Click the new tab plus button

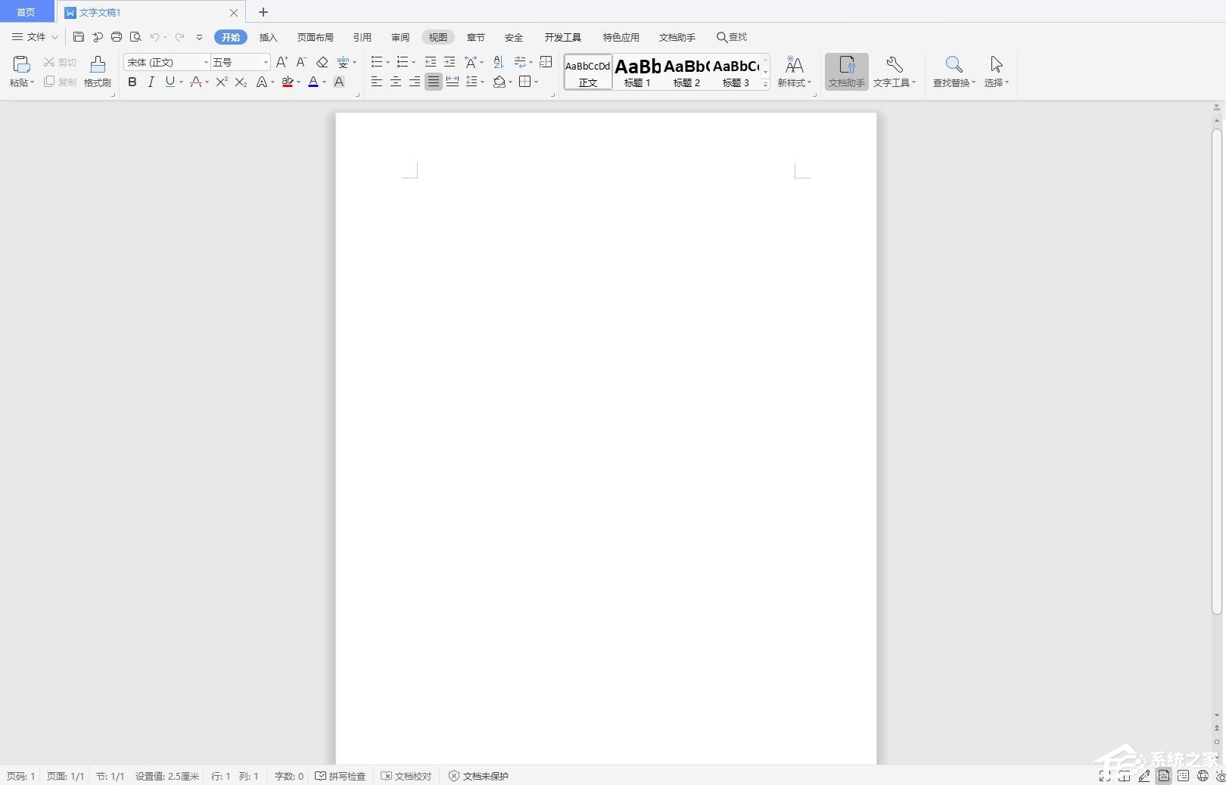tap(263, 12)
